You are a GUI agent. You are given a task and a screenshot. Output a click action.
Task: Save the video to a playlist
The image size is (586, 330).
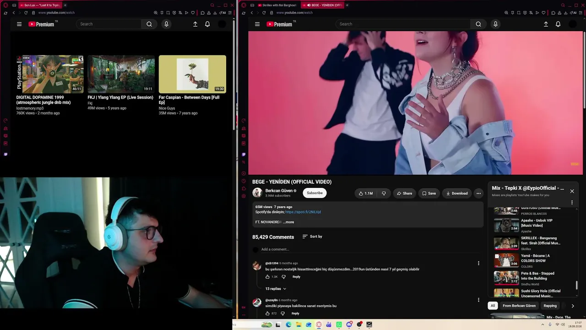[429, 193]
